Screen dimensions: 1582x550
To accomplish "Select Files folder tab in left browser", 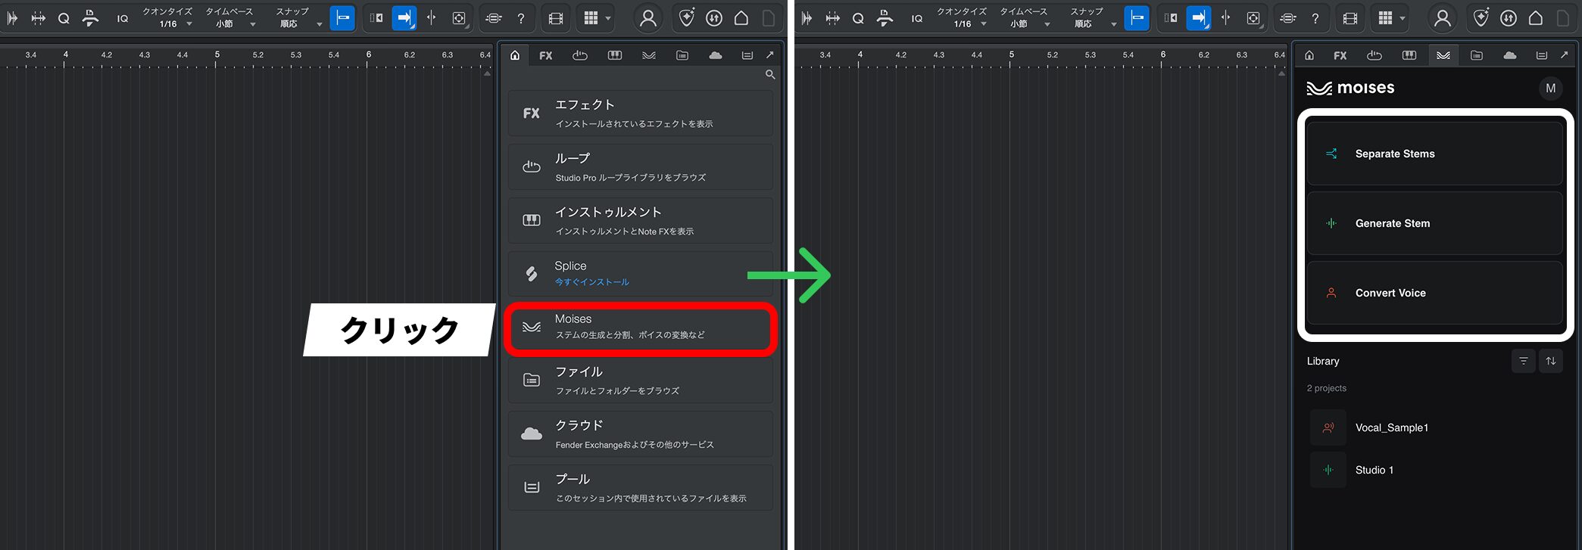I will pos(682,55).
